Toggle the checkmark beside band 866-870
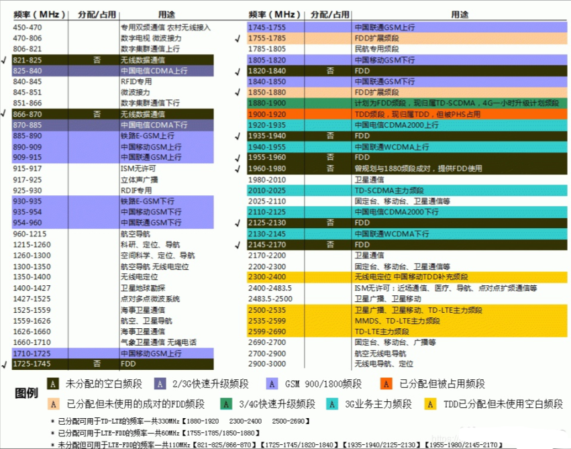 pos(4,114)
